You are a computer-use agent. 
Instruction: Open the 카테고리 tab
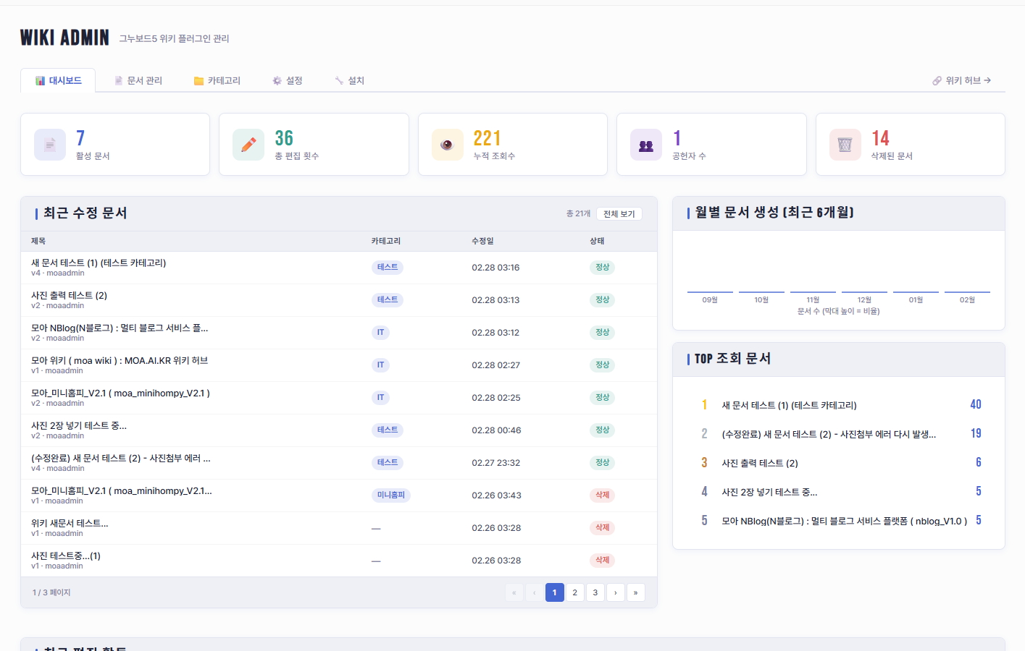(217, 80)
